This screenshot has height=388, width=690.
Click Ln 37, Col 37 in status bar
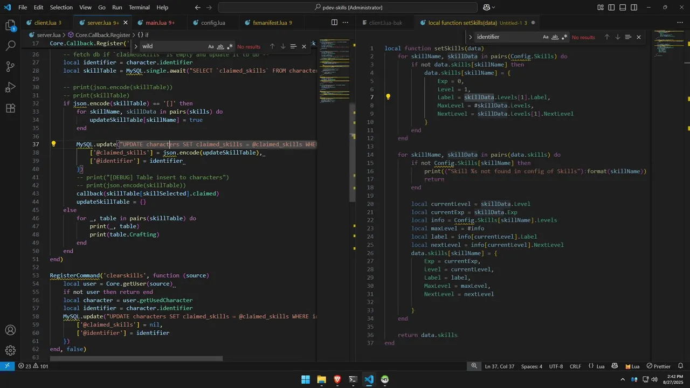pos(500,366)
